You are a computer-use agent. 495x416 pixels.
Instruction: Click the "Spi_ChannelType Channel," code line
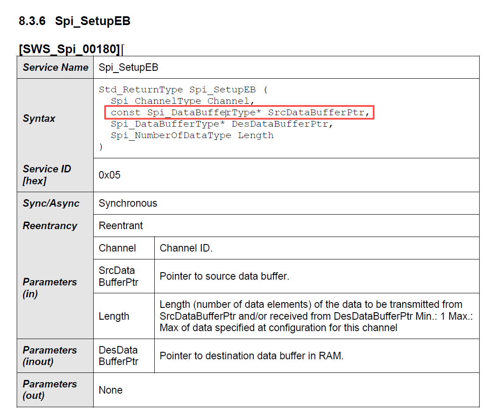182,101
